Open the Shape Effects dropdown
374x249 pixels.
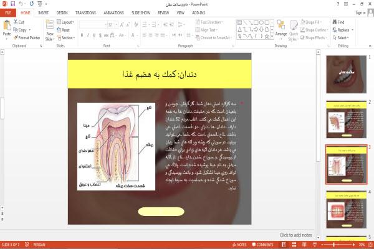point(314,37)
